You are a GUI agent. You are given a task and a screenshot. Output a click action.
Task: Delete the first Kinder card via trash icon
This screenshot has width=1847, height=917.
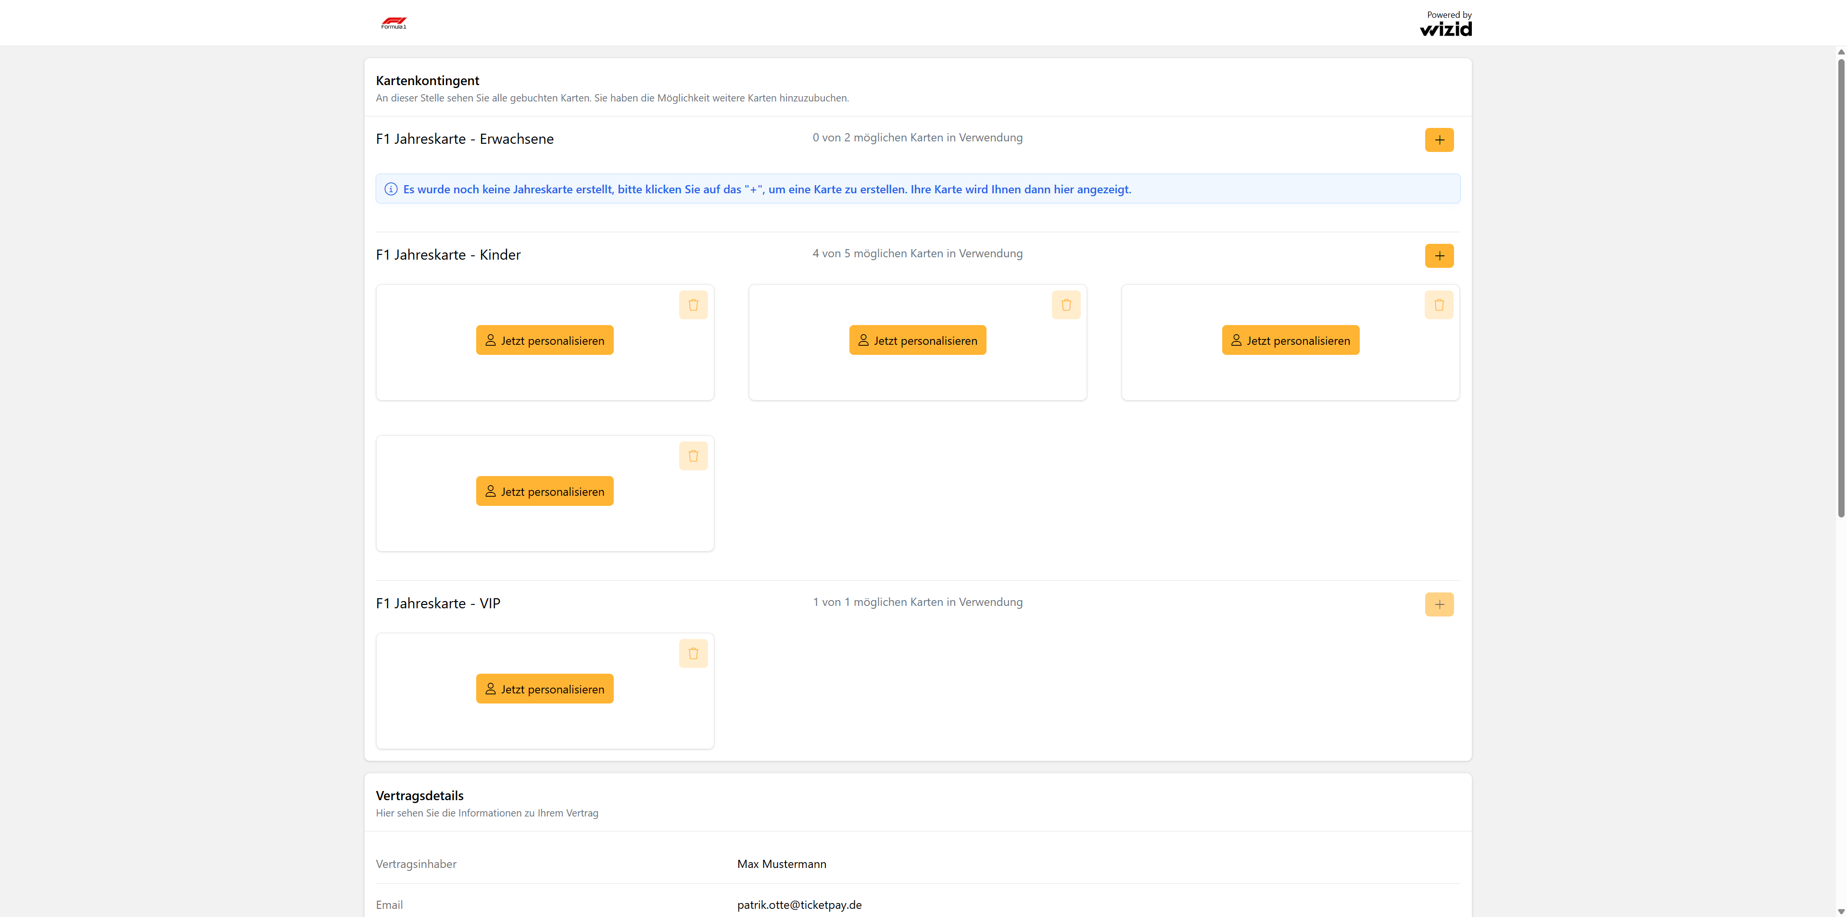tap(693, 305)
